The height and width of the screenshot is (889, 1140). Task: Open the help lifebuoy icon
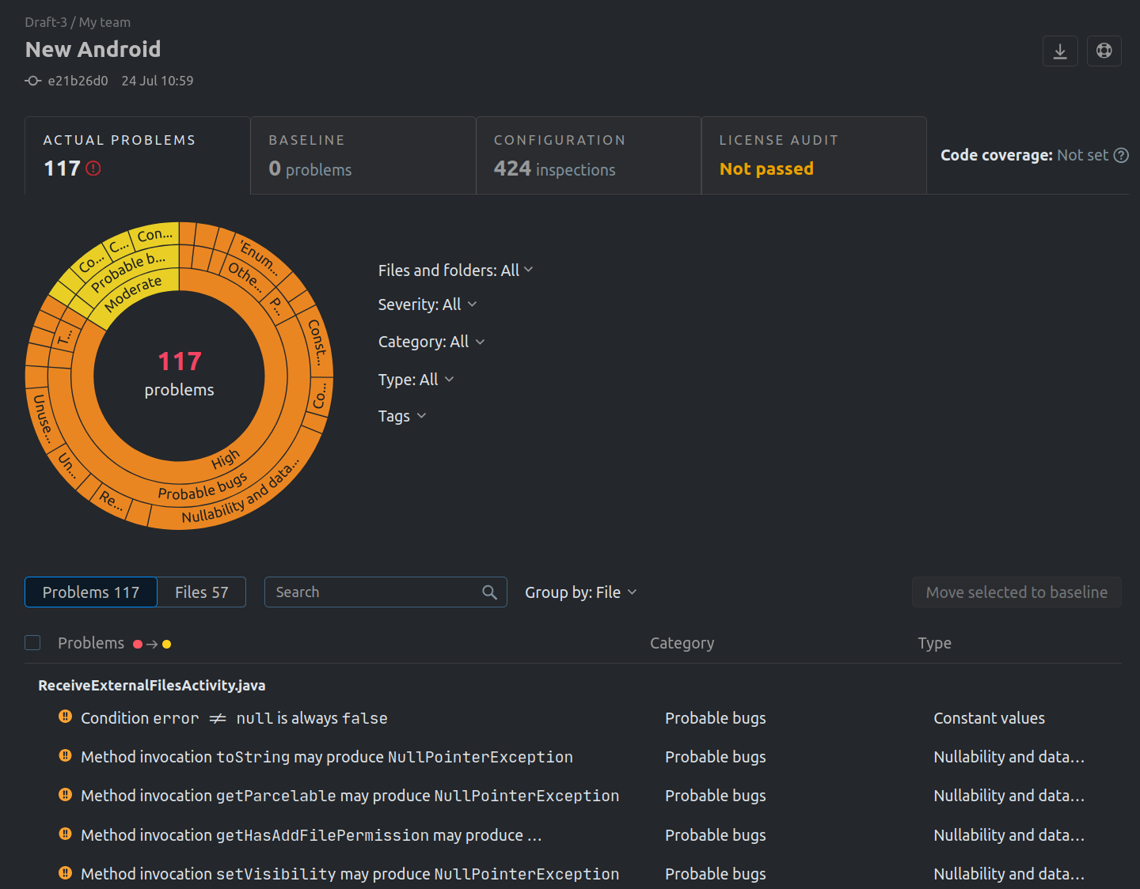pos(1104,51)
